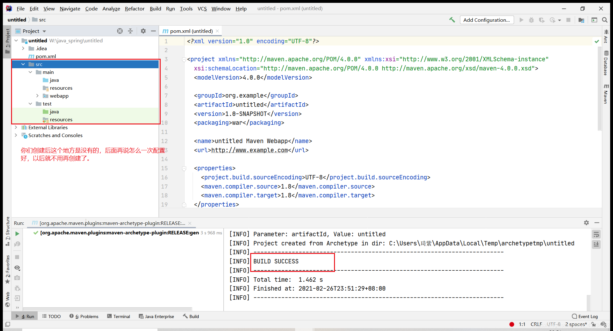Click the Search Everywhere magnifier icon
This screenshot has height=331, width=613.
coord(604,20)
